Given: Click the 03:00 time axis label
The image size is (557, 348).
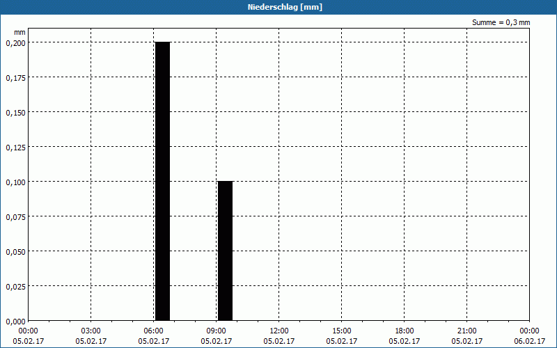Looking at the screenshot, I should [91, 331].
